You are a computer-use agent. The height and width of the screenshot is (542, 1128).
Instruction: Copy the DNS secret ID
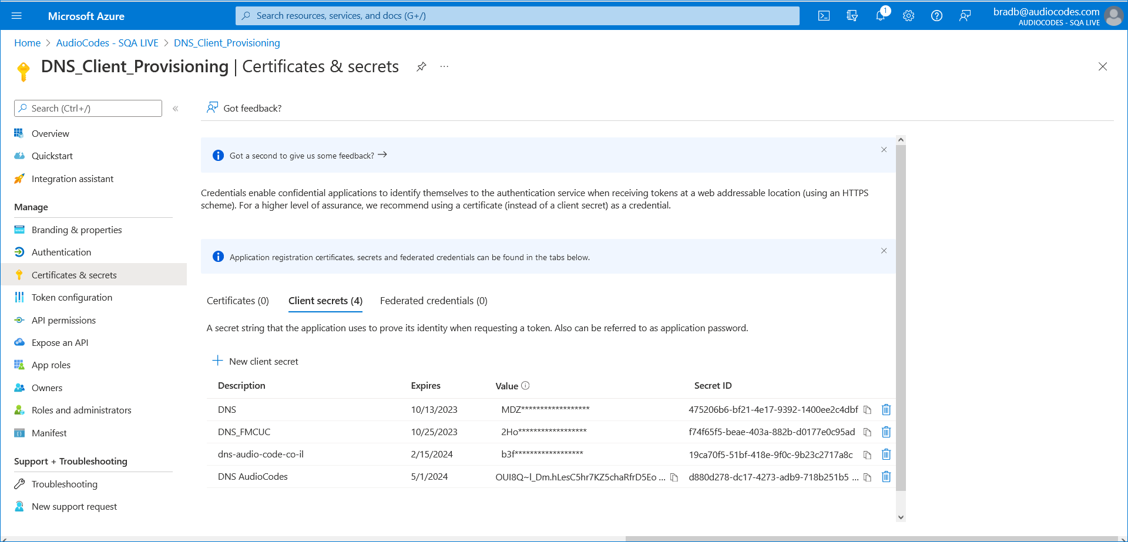[x=868, y=409]
